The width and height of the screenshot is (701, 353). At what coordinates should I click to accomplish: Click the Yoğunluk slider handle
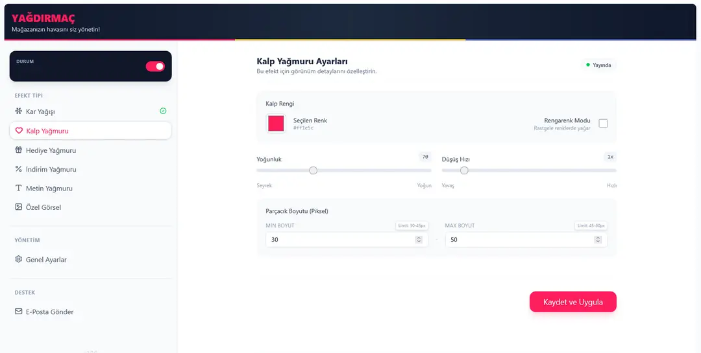[314, 170]
